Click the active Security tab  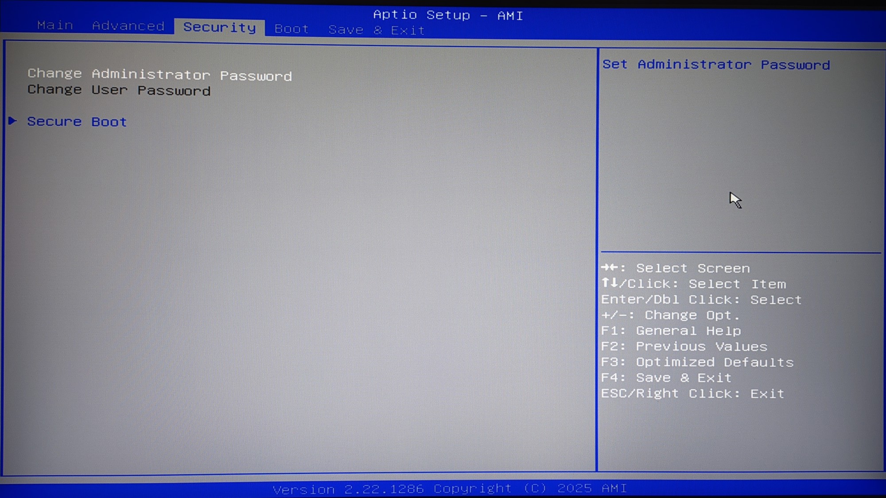(x=220, y=27)
